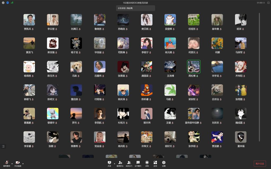Open the apps (应用) icon
Image resolution: width=271 pixels, height=169 pixels.
[155, 163]
